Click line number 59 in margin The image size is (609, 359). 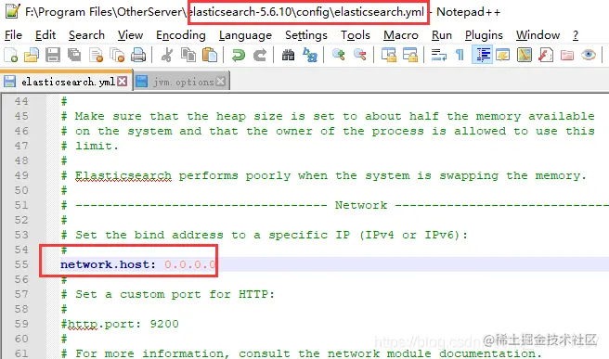click(x=21, y=324)
